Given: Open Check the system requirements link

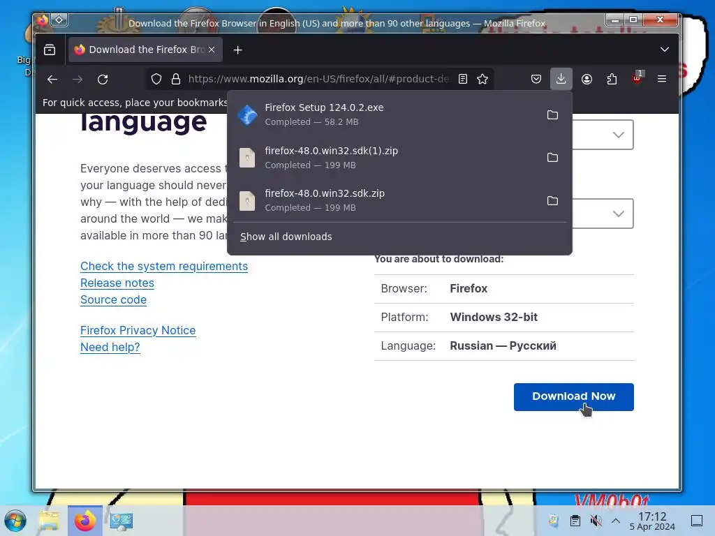Looking at the screenshot, I should click(x=164, y=266).
